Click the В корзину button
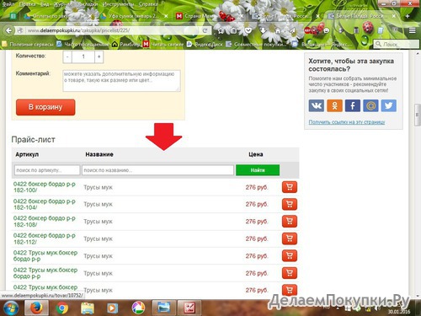Image resolution: width=421 pixels, height=316 pixels. point(45,107)
